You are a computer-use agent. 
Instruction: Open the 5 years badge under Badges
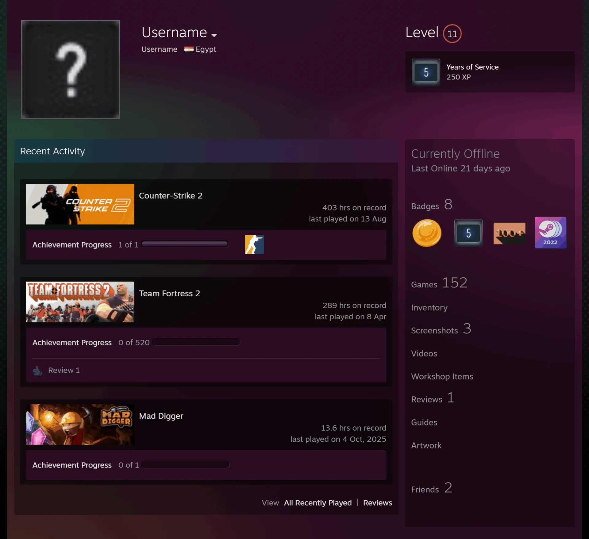click(468, 233)
